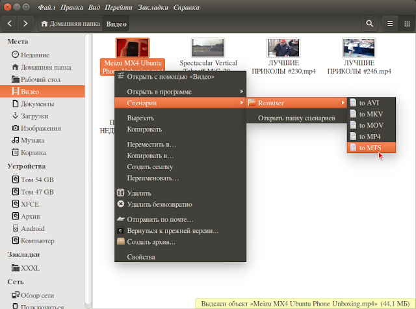416x309 pixels.
Task: Switch to grid icon view
Action: pyautogui.click(x=407, y=23)
